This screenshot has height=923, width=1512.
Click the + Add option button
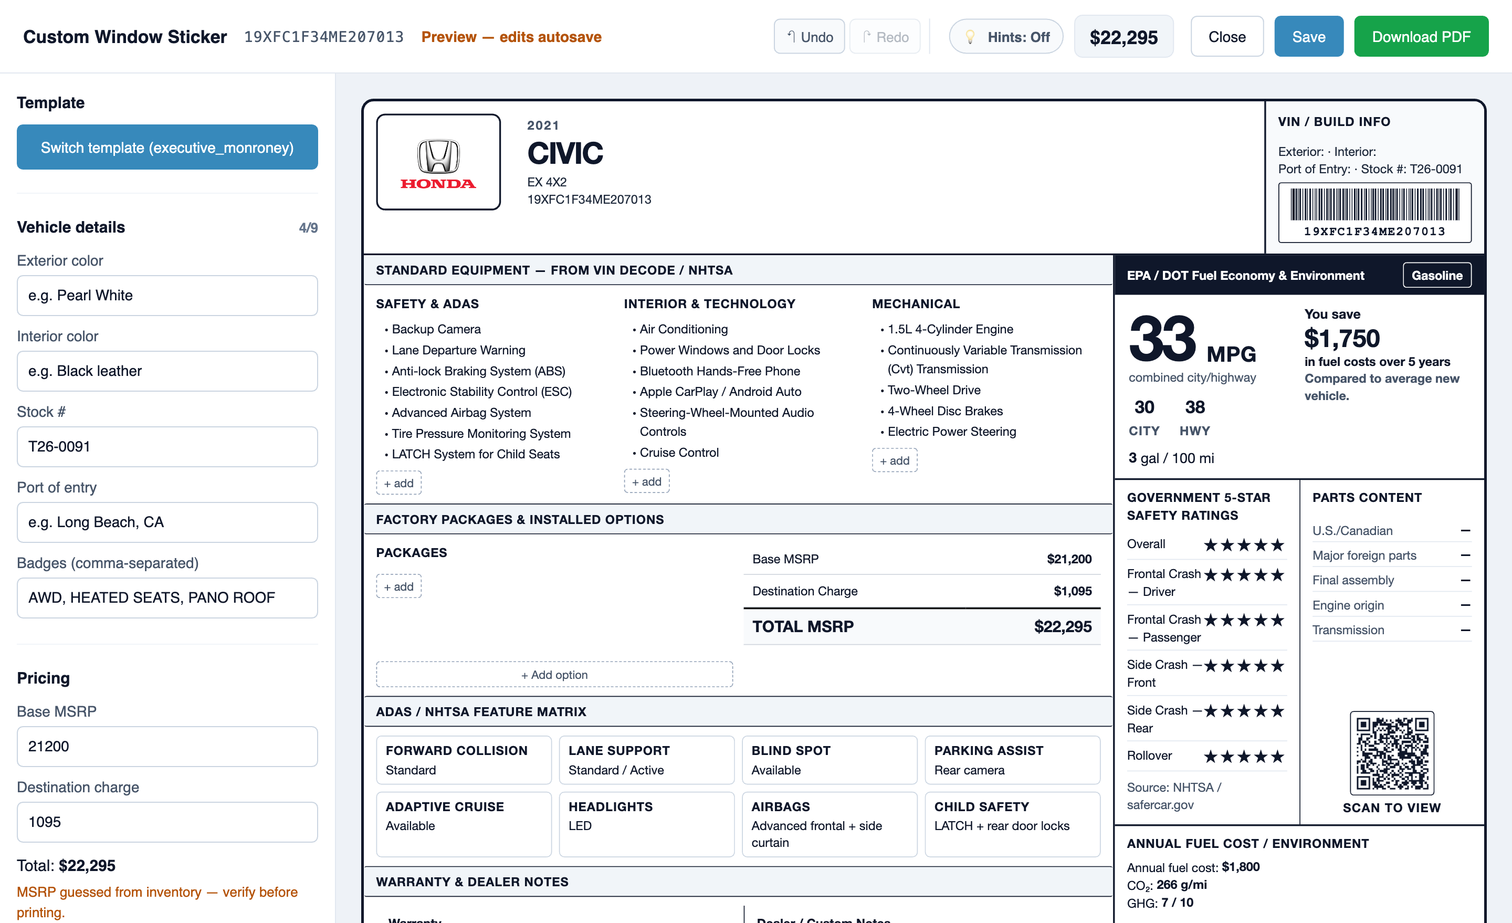(x=554, y=675)
